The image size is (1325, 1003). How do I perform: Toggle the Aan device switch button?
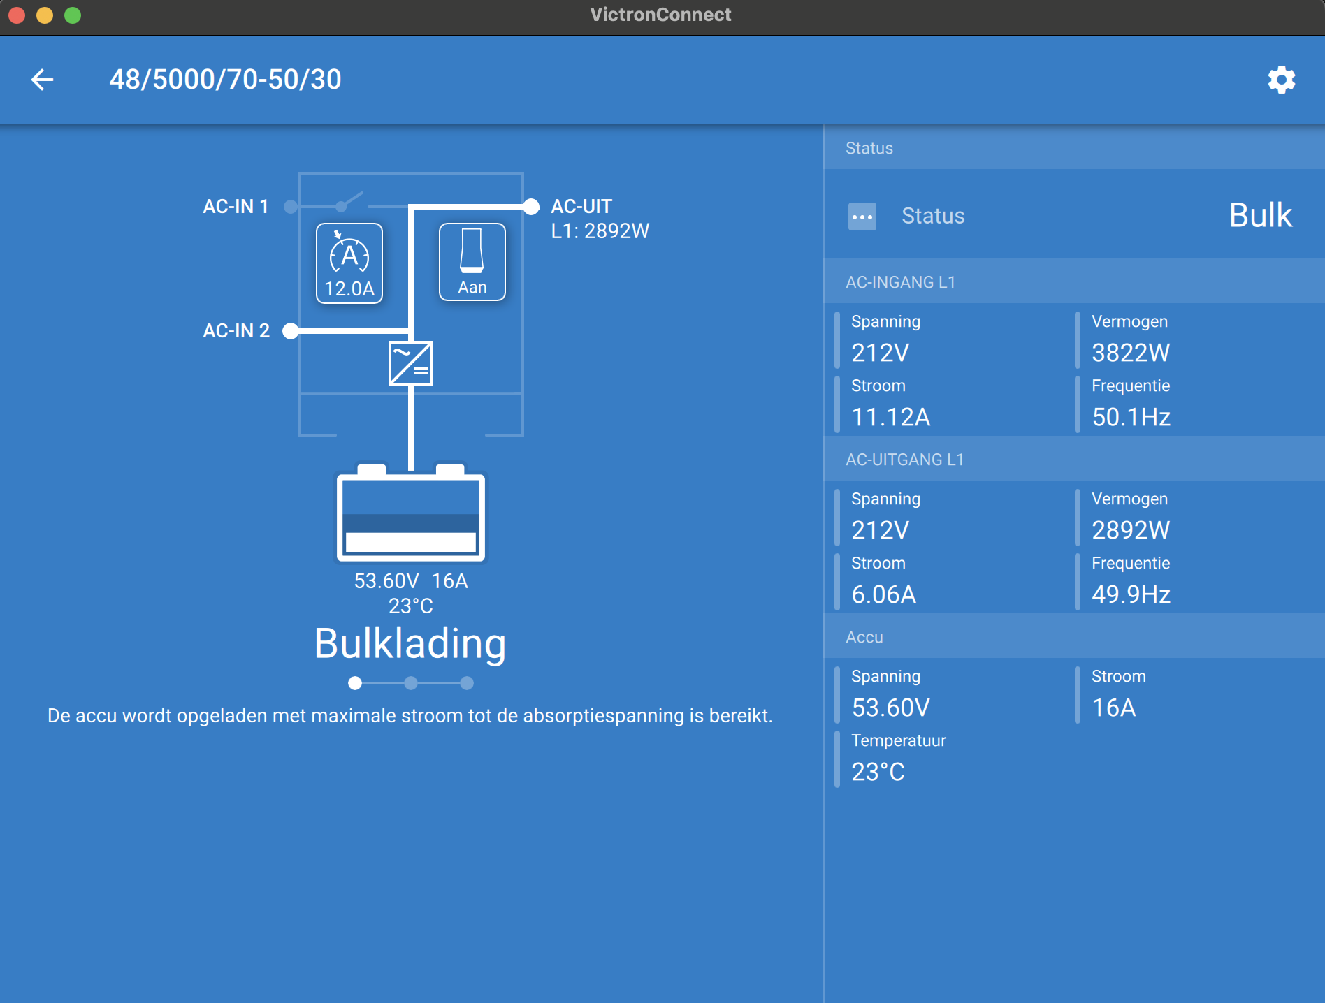tap(472, 262)
